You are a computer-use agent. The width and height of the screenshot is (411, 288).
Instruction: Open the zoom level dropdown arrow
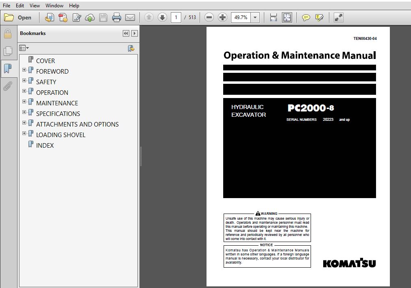255,17
